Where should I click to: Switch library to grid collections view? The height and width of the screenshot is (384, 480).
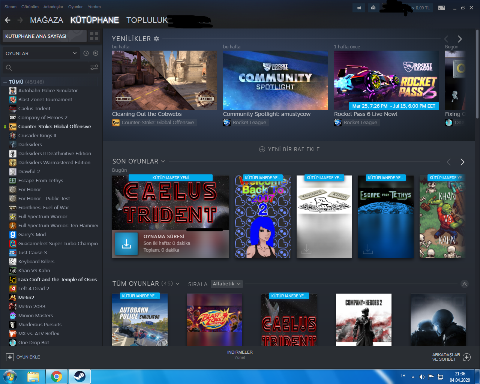(x=94, y=36)
